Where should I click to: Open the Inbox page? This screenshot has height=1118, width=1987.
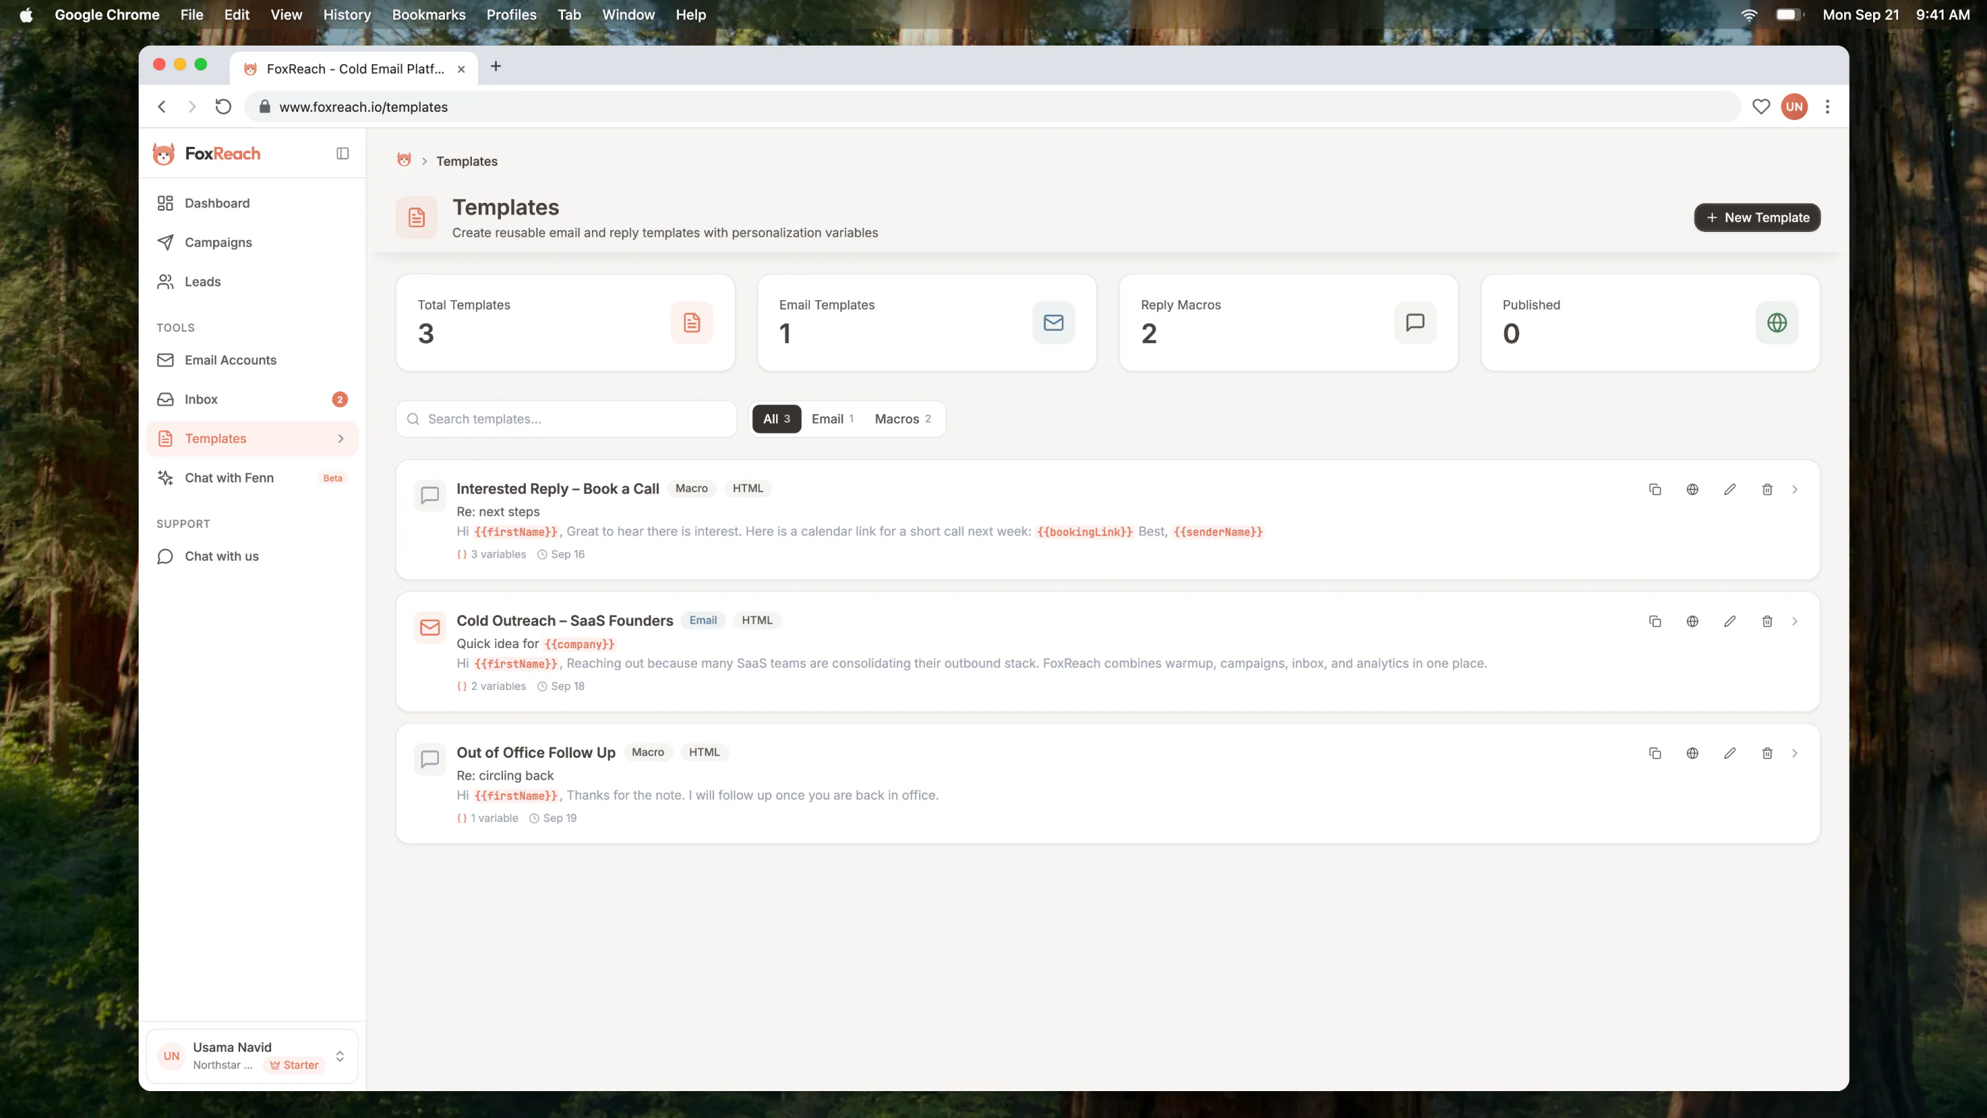[x=253, y=400]
